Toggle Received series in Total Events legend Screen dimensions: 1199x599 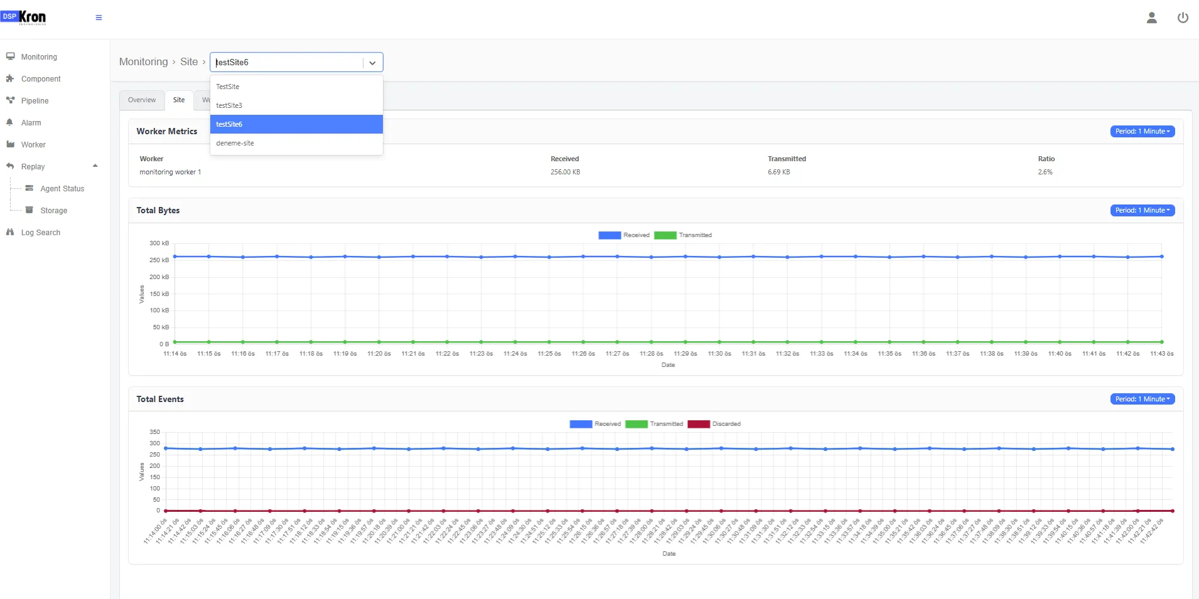point(595,424)
